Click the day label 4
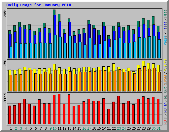 [26, 128]
